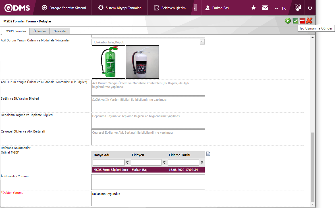The width and height of the screenshot is (336, 208).
Task: Open Sistem Altyapı Tanımları menu
Action: click(120, 8)
